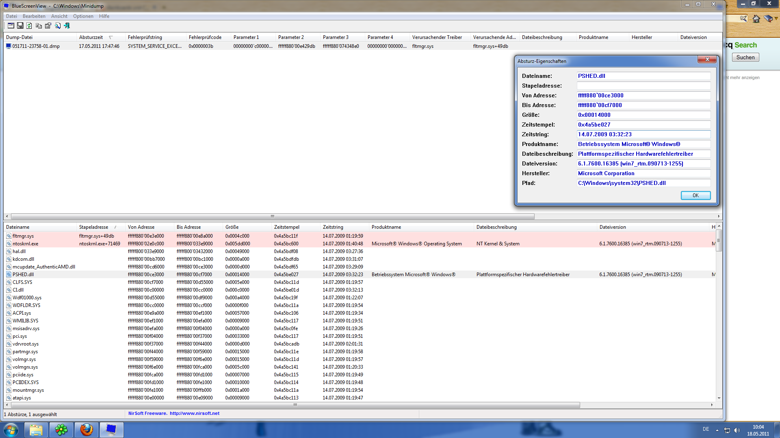Select the 051711-23758-01.dmp dump row
Screen dimensions: 780x438
[36, 46]
